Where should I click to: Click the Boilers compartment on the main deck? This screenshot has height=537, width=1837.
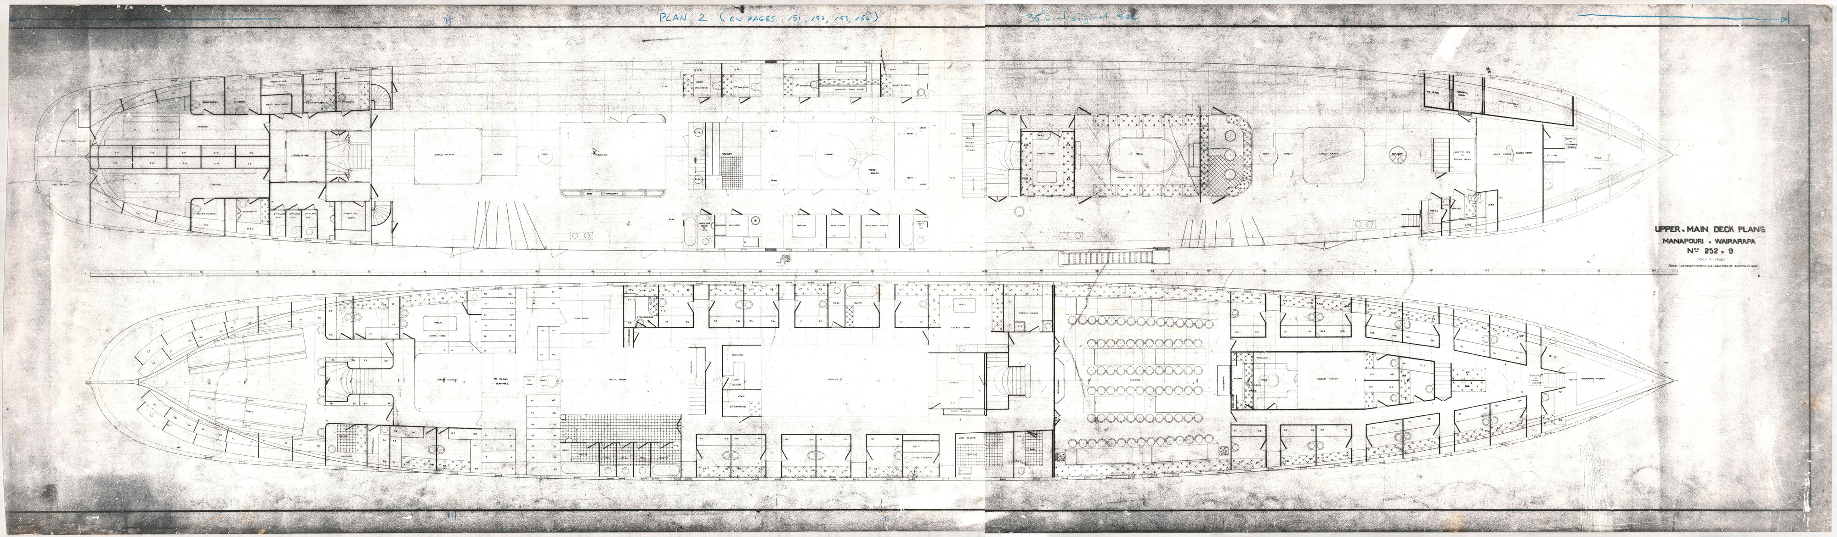(833, 379)
